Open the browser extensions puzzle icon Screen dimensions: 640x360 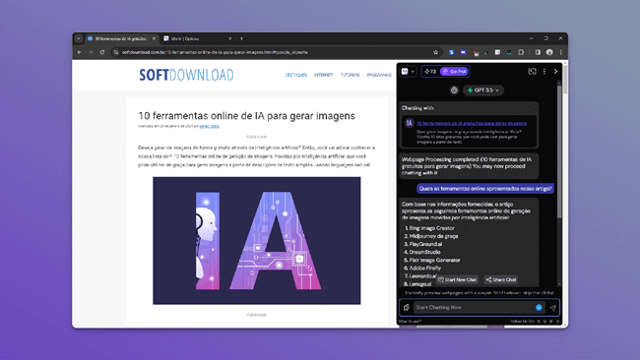point(521,52)
